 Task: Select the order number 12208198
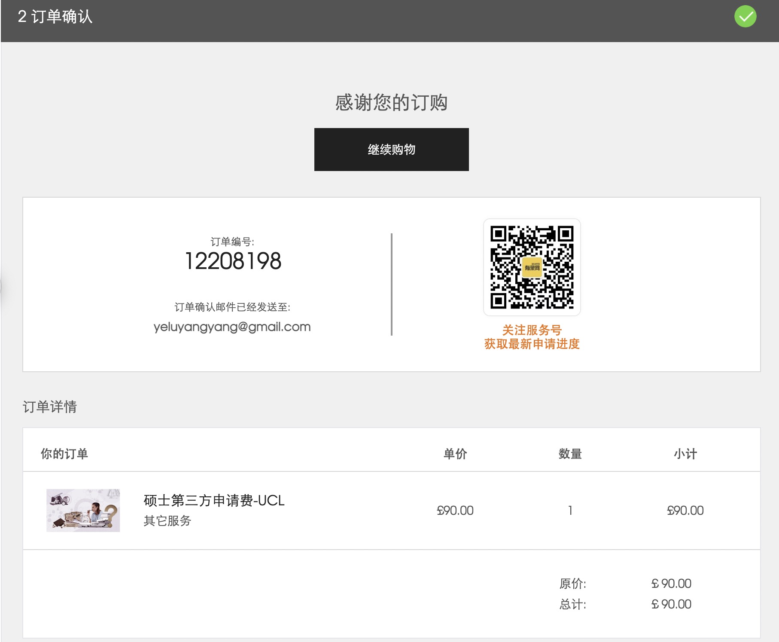233,261
